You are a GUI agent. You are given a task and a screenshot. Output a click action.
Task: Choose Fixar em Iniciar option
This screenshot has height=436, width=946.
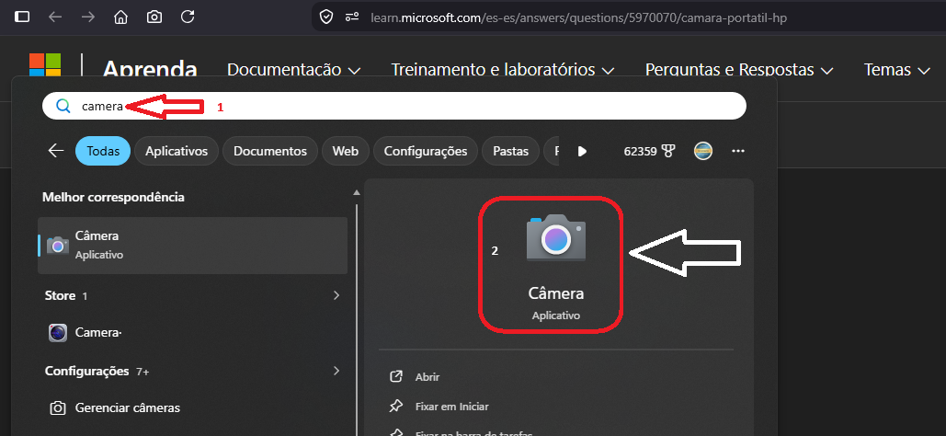point(452,407)
